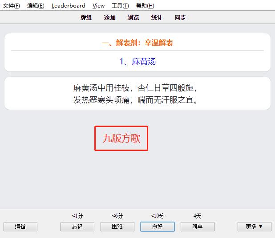
Task: Open the View menu
Action: 99,6
